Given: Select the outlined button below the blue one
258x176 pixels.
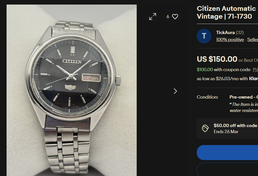Looking at the screenshot, I should click(227, 169).
